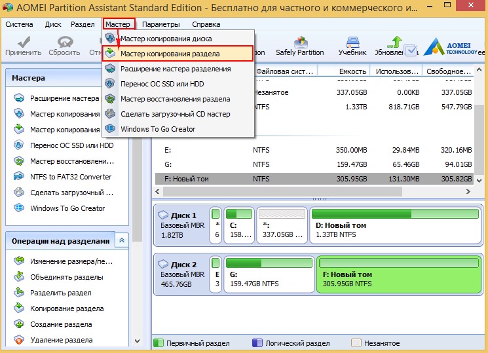488x353 pixels.
Task: Open the Раздел menu
Action: 83,24
